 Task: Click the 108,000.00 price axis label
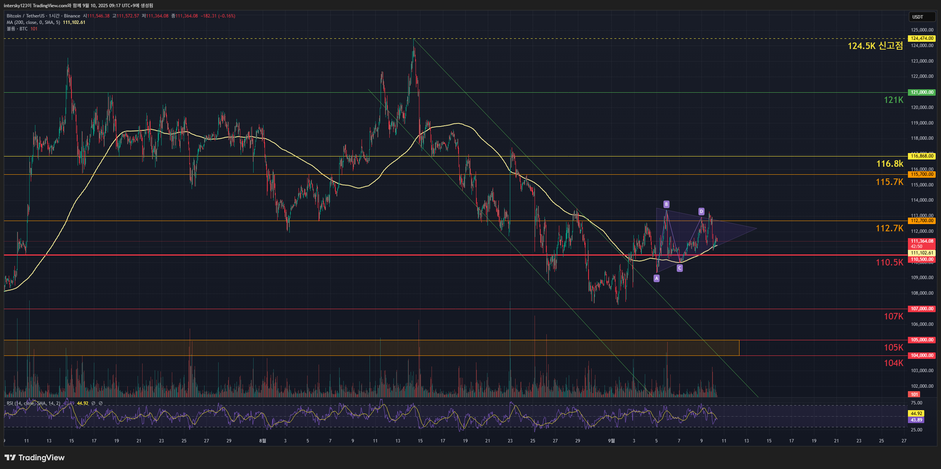pyautogui.click(x=922, y=293)
